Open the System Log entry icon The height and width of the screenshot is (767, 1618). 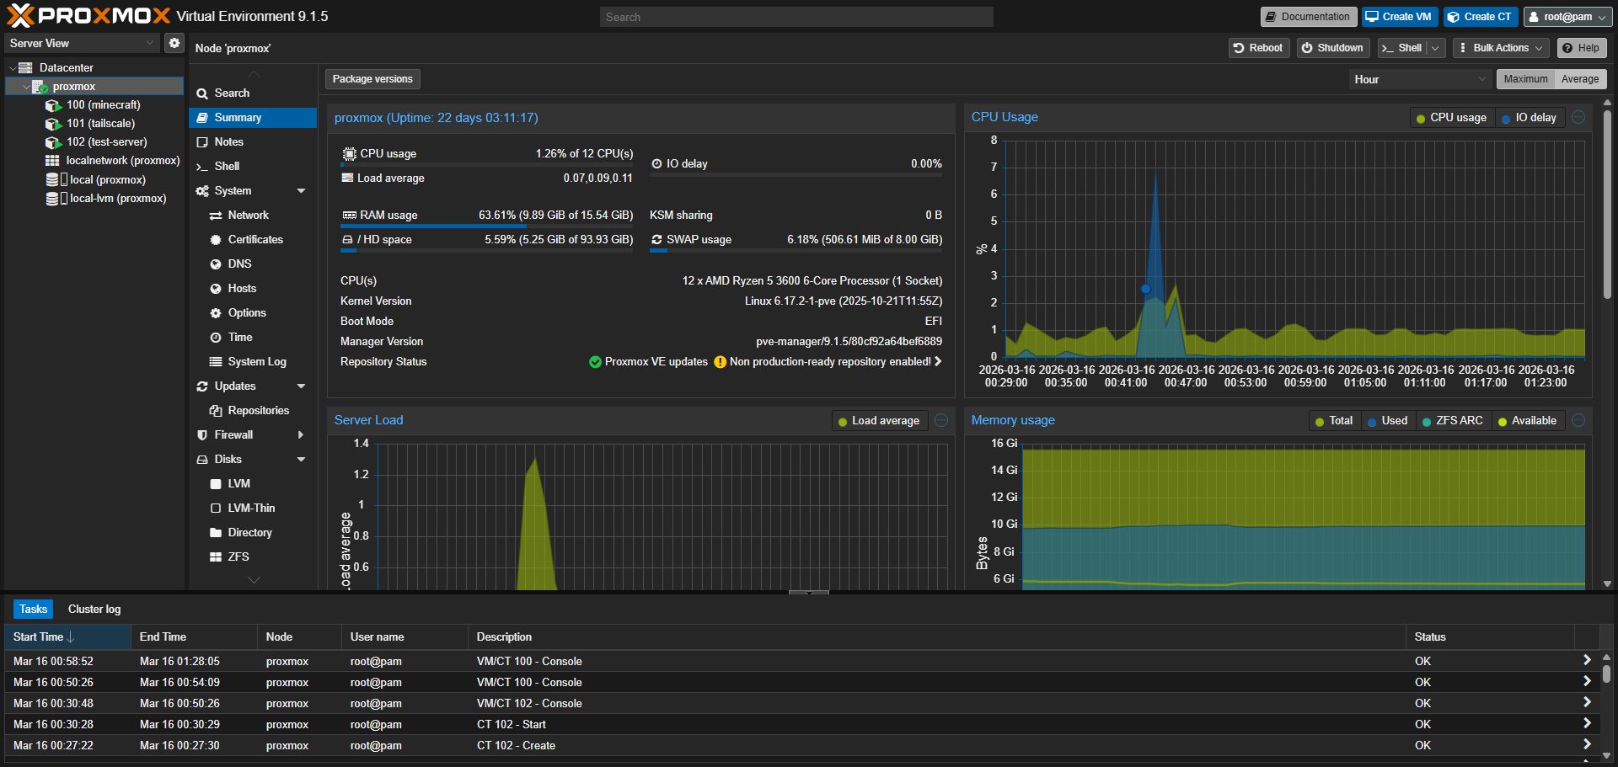(x=216, y=362)
